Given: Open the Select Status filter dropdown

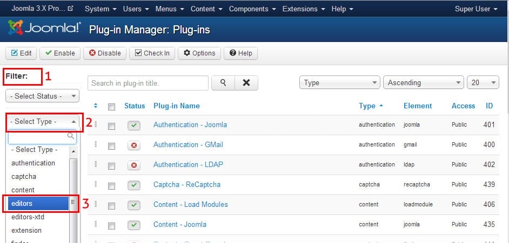Looking at the screenshot, I should pos(42,96).
